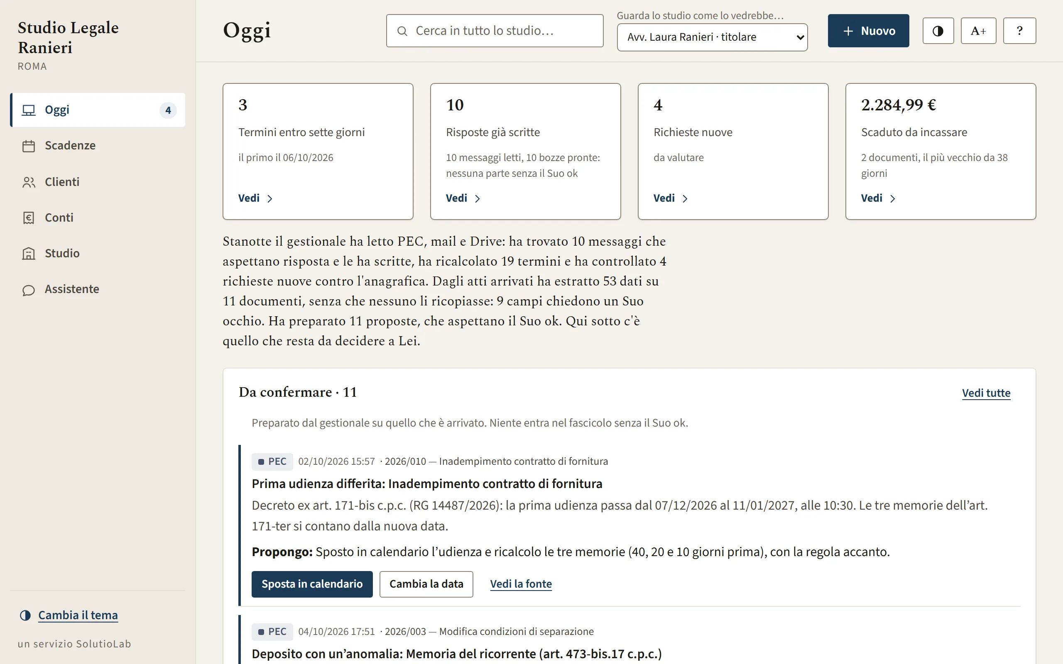Click the chevron arrow next to Vedi on Scaduto da incassare
The image size is (1063, 664).
(x=893, y=198)
